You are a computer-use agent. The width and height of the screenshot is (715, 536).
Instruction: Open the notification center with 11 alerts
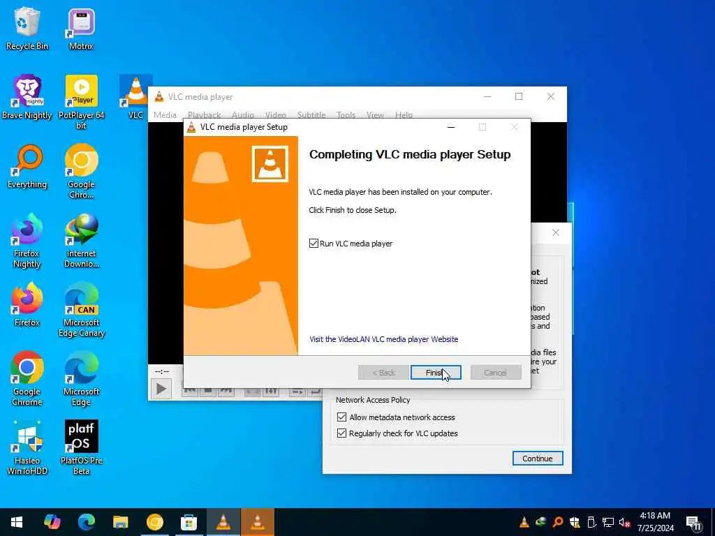[x=693, y=523]
